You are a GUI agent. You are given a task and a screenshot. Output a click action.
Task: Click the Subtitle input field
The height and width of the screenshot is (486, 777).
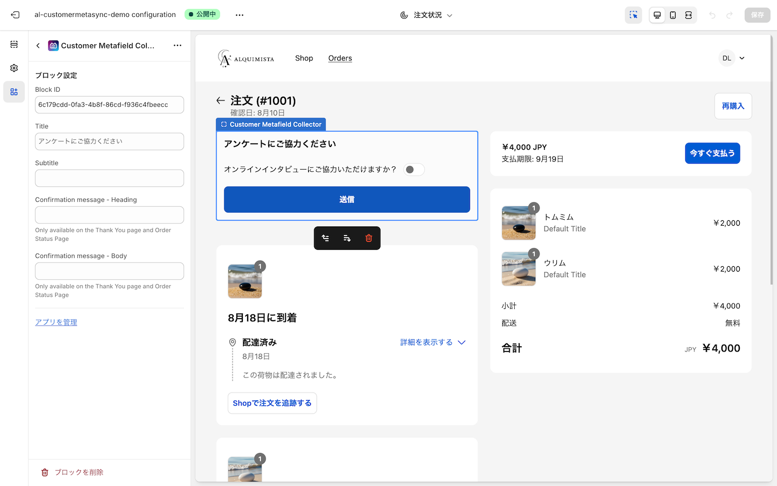click(x=110, y=178)
